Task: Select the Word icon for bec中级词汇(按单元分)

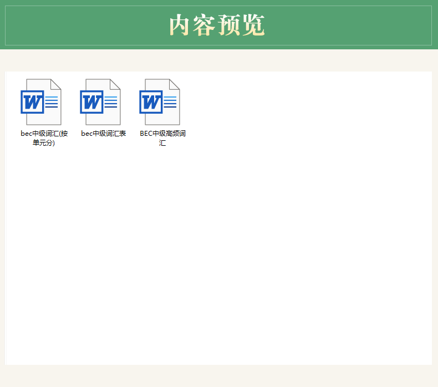Action: [x=41, y=102]
